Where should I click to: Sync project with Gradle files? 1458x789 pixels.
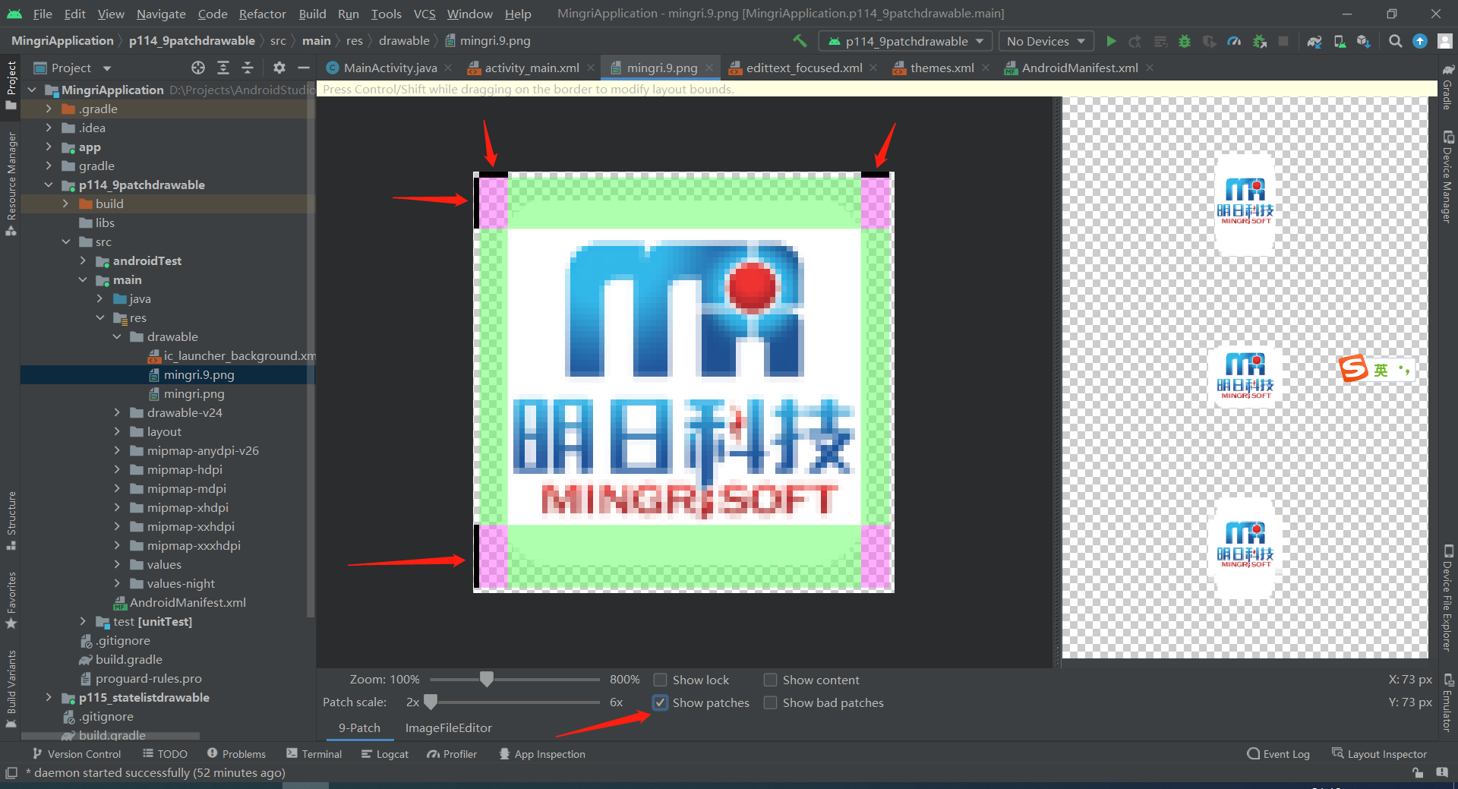pyautogui.click(x=1314, y=41)
